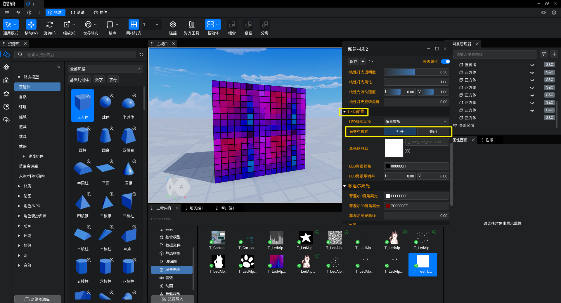This screenshot has height=303, width=561.
Task: Click the paper plane publish icon
Action: [18, 13]
